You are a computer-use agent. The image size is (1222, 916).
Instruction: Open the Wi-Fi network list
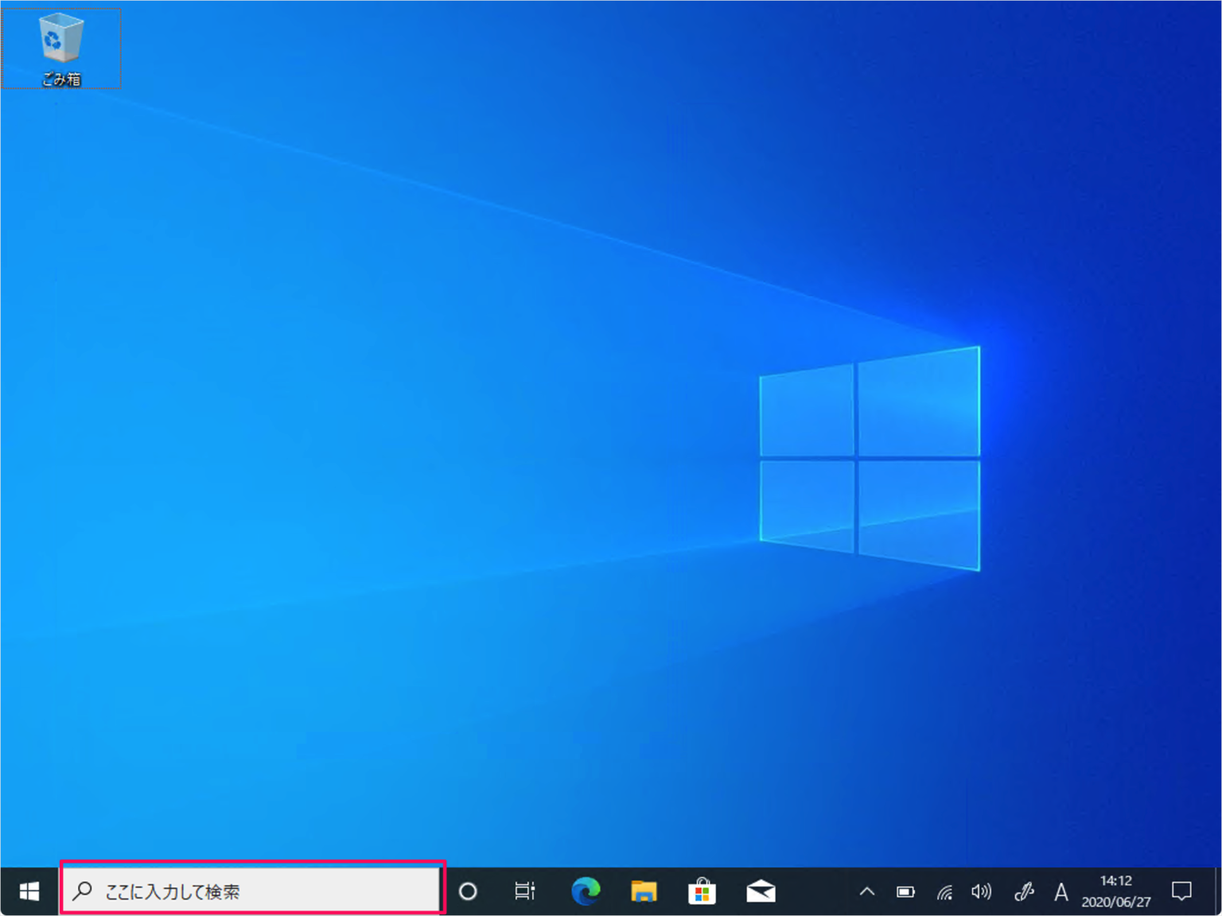(x=945, y=891)
